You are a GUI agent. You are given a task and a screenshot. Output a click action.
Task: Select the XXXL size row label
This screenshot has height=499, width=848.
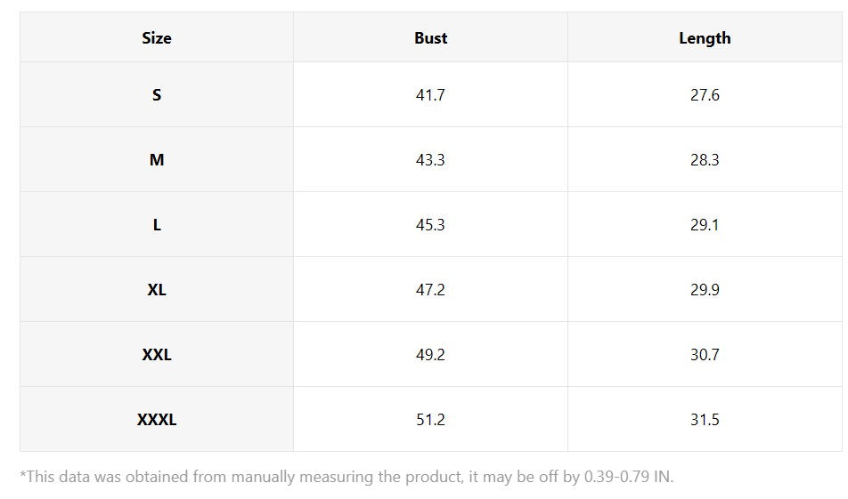(157, 419)
